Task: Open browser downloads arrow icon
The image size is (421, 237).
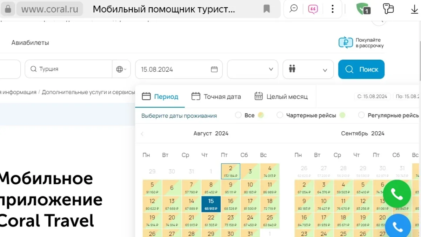Action: click(x=414, y=9)
